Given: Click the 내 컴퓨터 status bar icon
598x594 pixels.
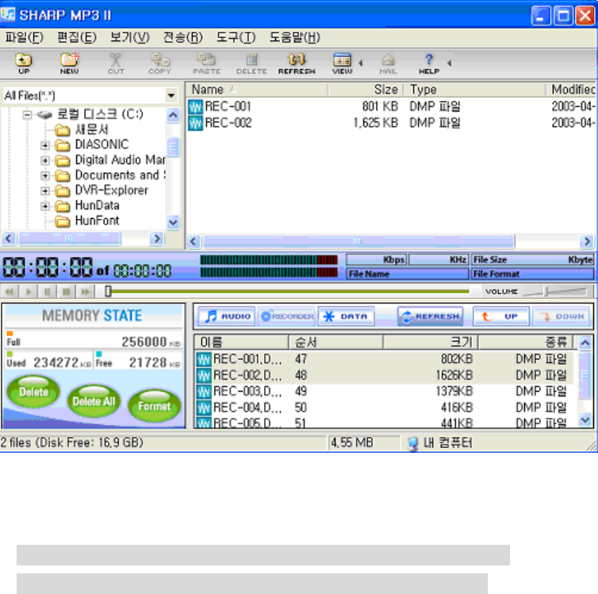Looking at the screenshot, I should click(413, 443).
